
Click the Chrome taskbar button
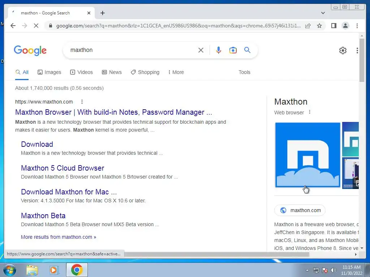click(77, 270)
